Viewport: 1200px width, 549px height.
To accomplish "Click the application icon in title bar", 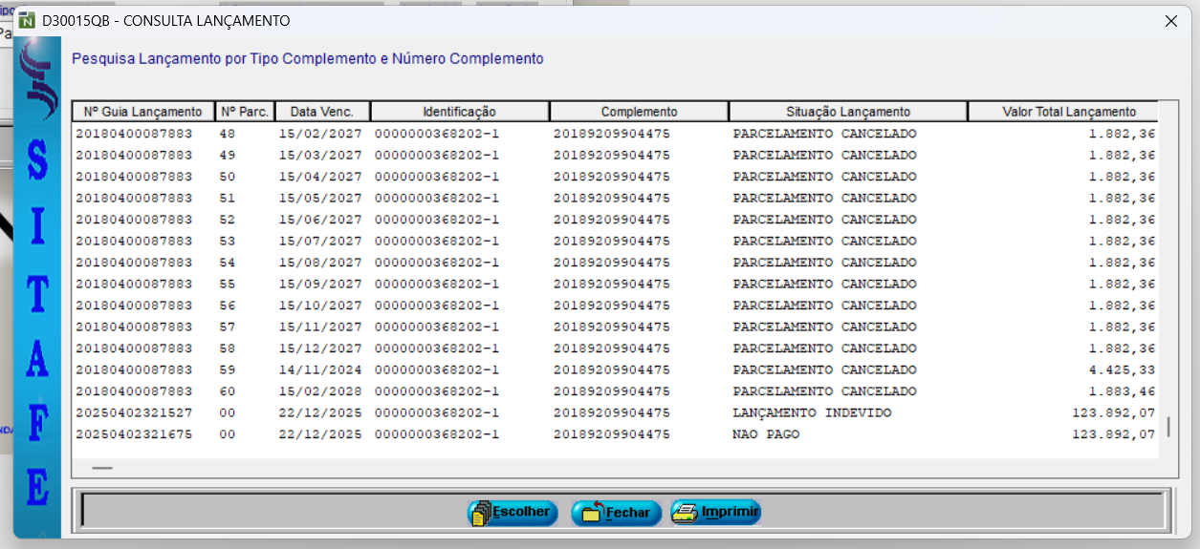I will (x=27, y=20).
